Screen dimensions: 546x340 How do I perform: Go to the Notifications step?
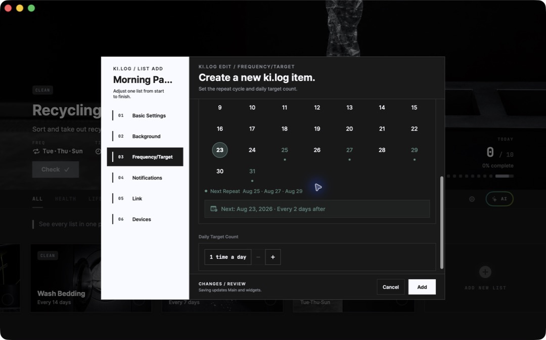click(145, 178)
